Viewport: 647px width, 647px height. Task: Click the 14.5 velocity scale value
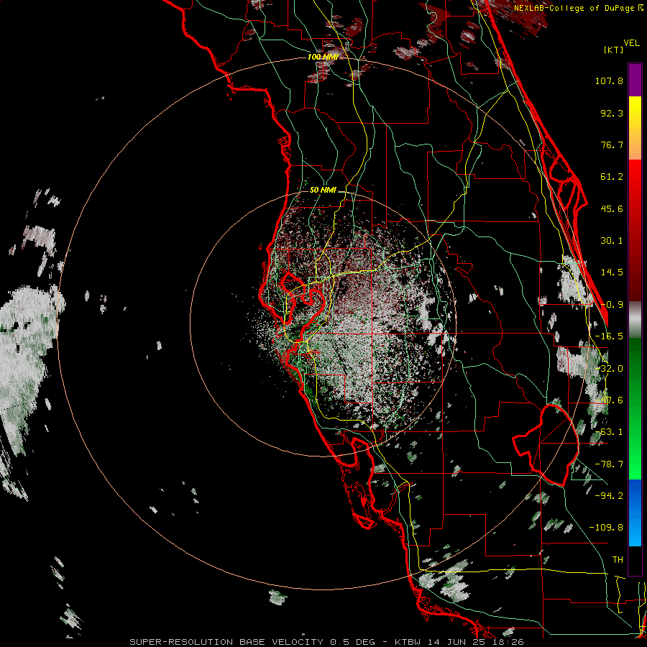pos(612,272)
